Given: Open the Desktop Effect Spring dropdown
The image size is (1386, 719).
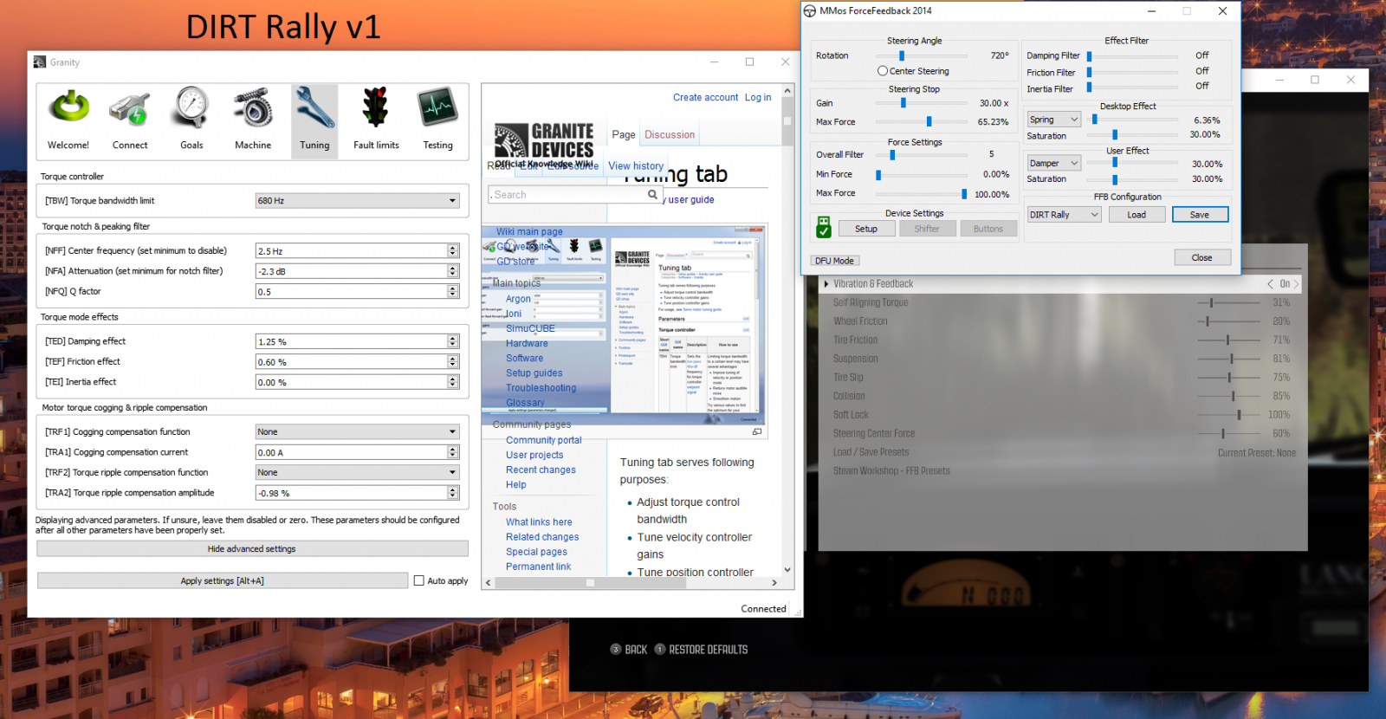Looking at the screenshot, I should pyautogui.click(x=1053, y=120).
